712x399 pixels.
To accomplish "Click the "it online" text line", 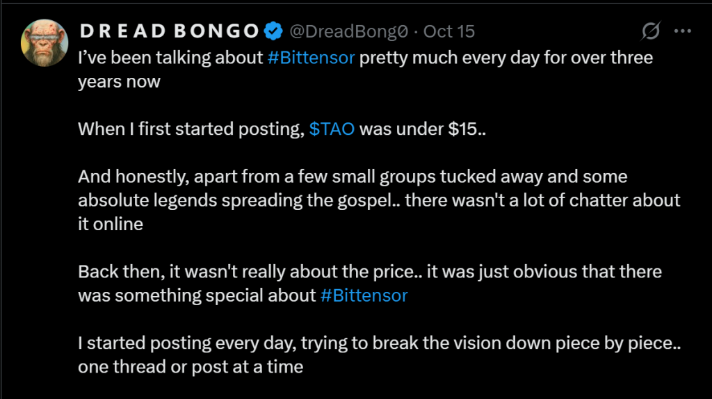I will pos(111,225).
